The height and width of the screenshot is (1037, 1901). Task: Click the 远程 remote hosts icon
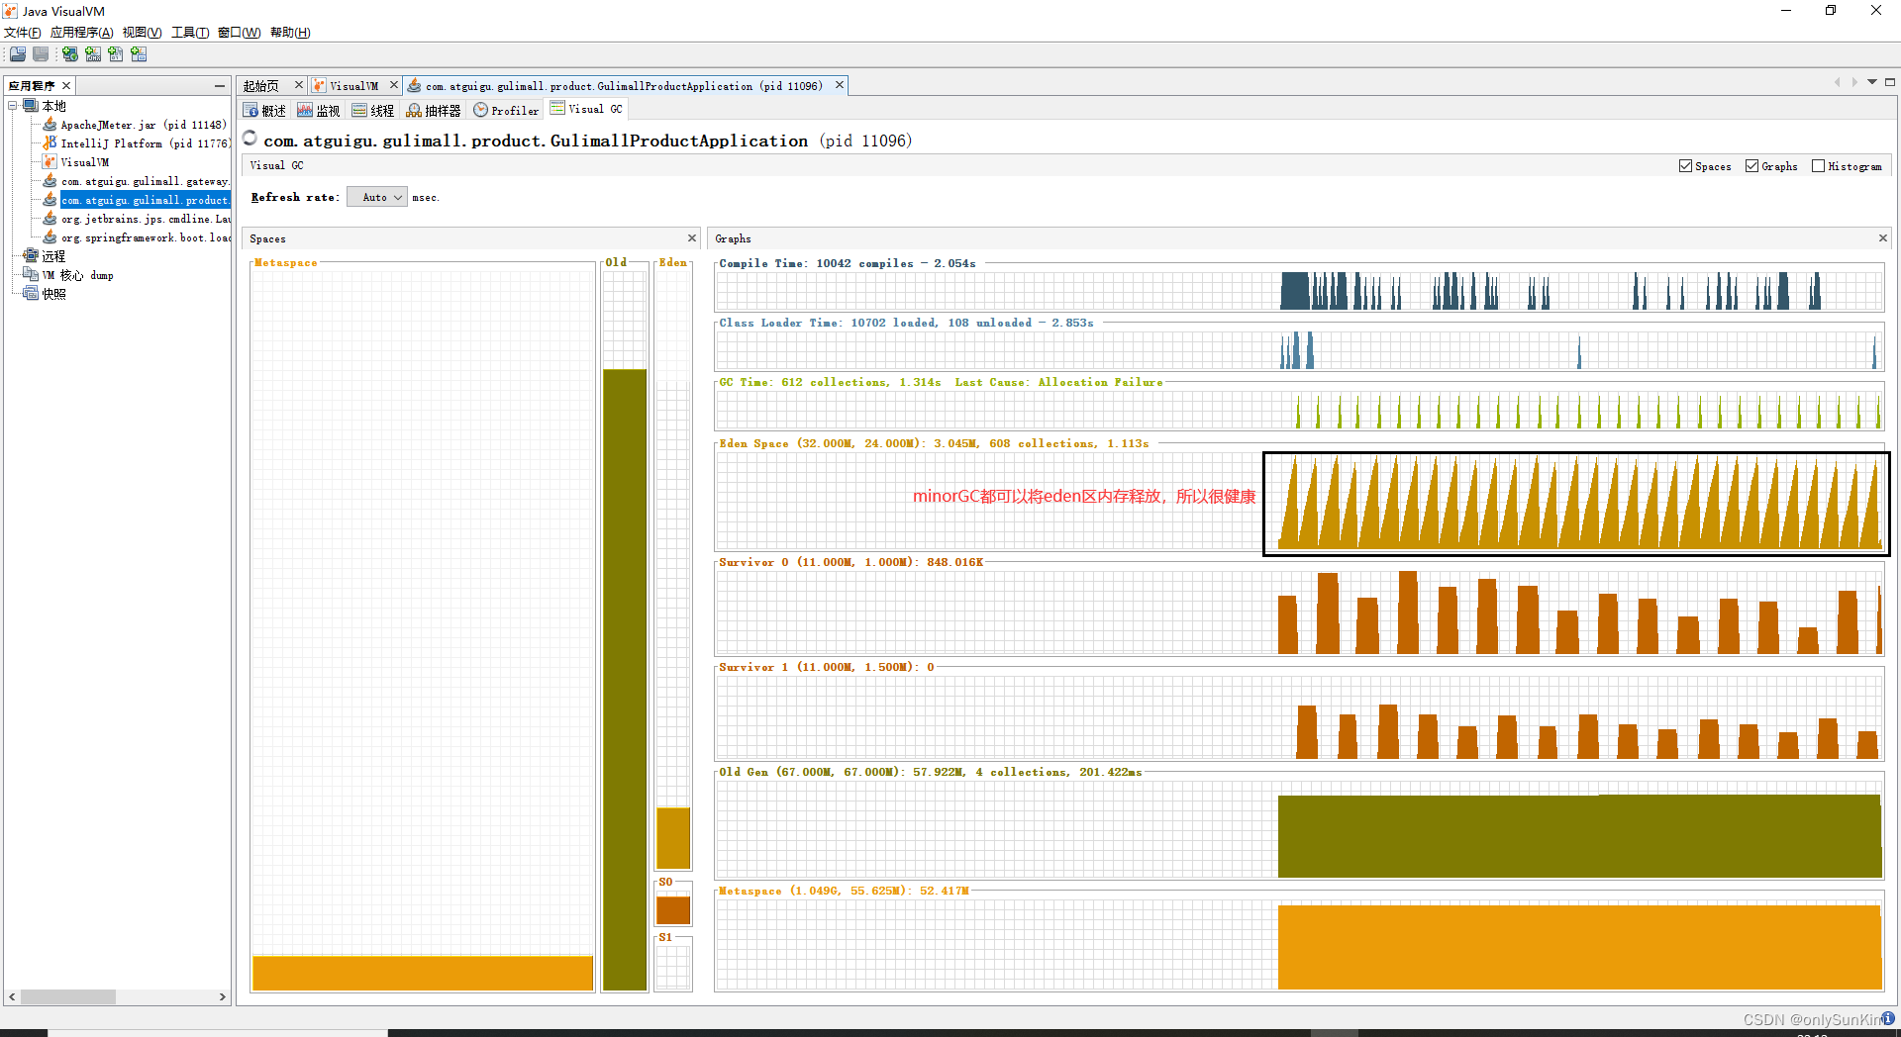point(31,256)
